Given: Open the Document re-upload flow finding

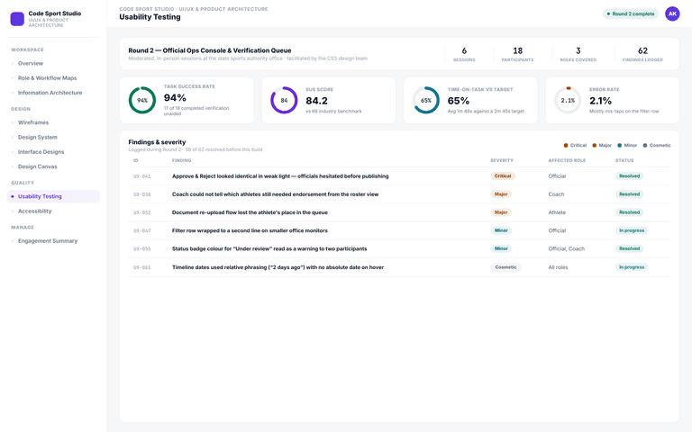Looking at the screenshot, I should coord(250,212).
